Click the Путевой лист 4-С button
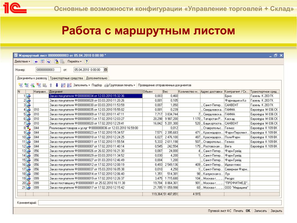This screenshot has width=297, height=223. click(220, 211)
